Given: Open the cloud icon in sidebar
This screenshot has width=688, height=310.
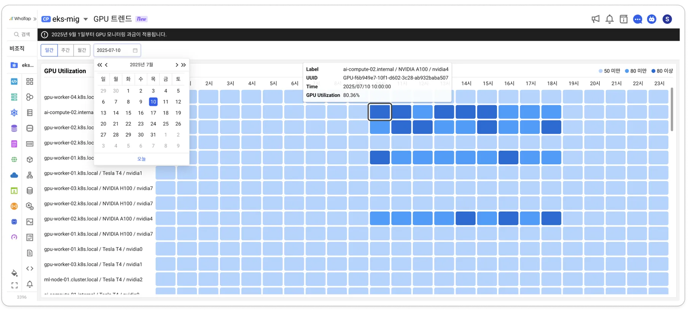Looking at the screenshot, I should [x=14, y=175].
